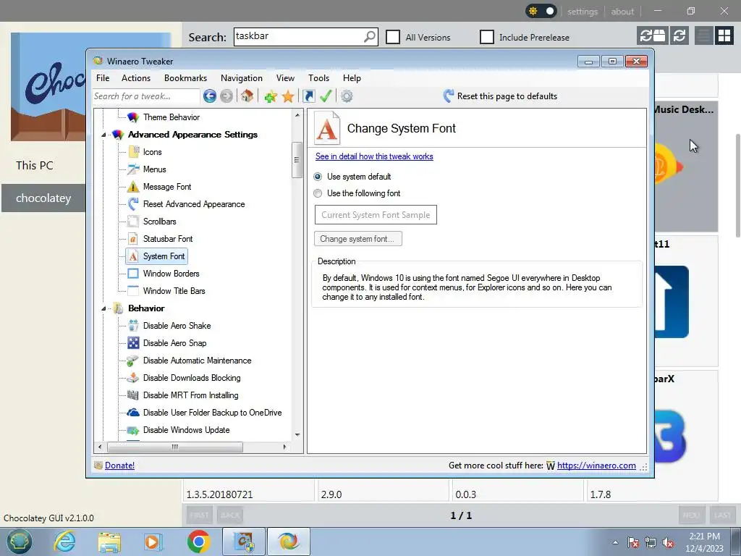Select the 'Use system default' radio button
Screen dimensions: 741x556
[318, 177]
